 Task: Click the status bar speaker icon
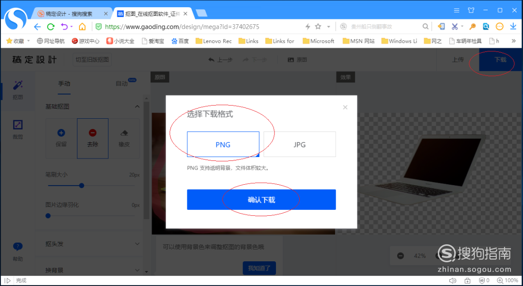click(x=453, y=280)
